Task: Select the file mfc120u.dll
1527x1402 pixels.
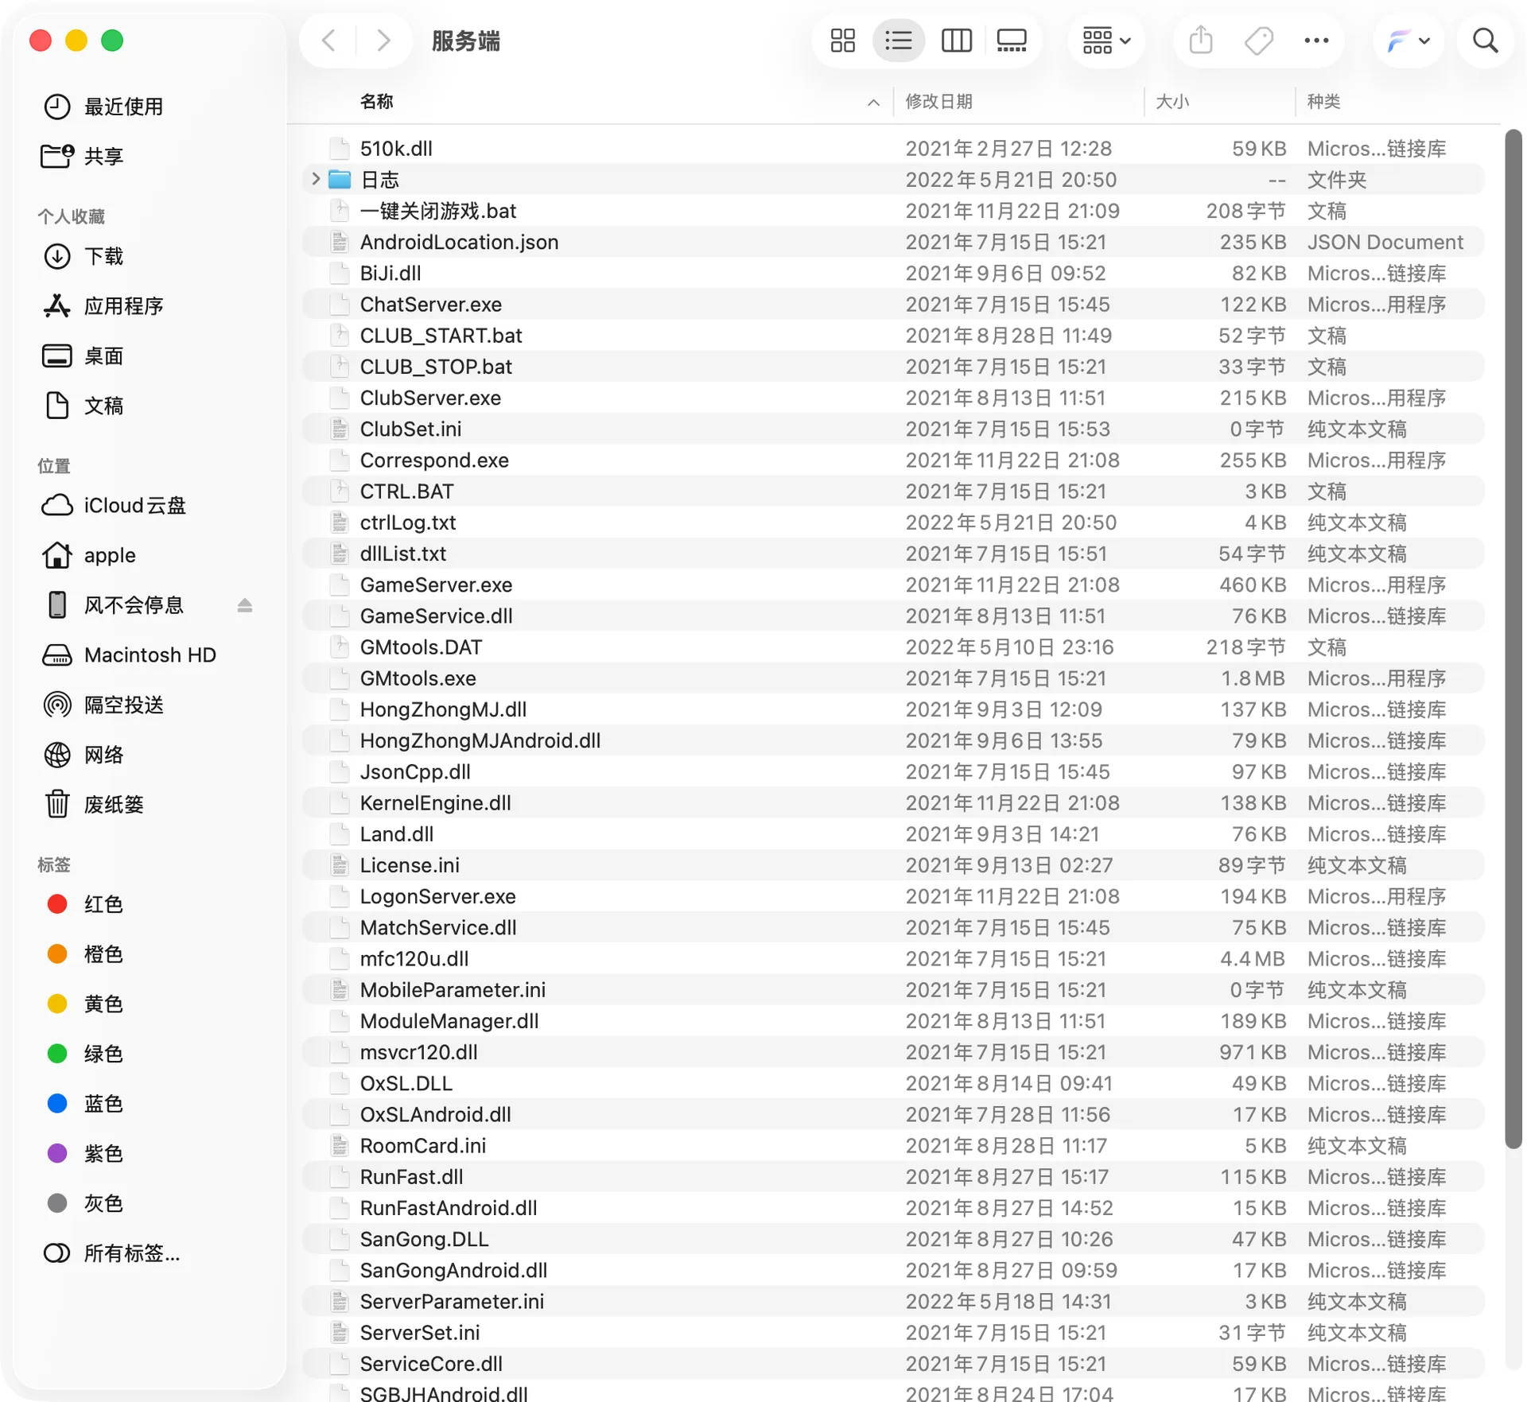Action: point(892,959)
